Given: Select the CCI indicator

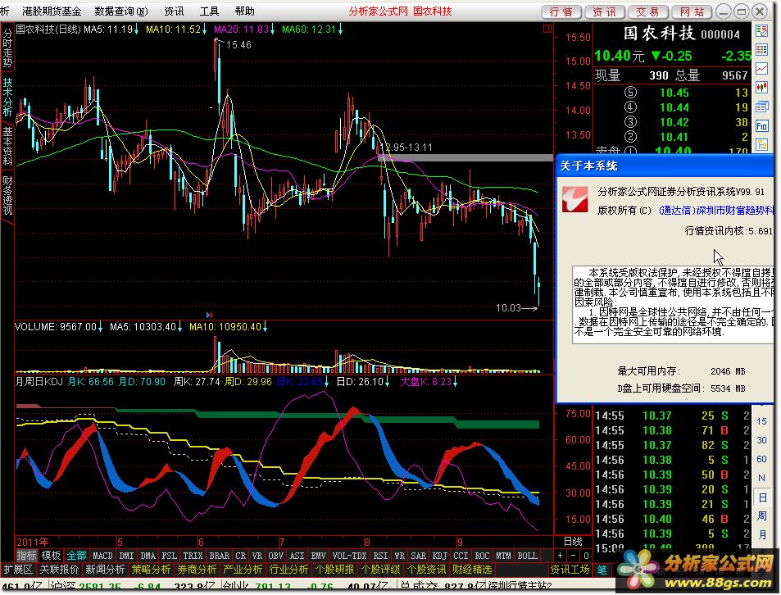Looking at the screenshot, I should 461,556.
